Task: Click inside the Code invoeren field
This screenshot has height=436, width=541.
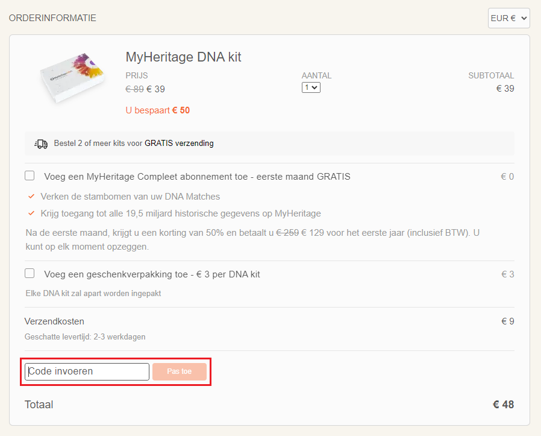Action: (86, 371)
